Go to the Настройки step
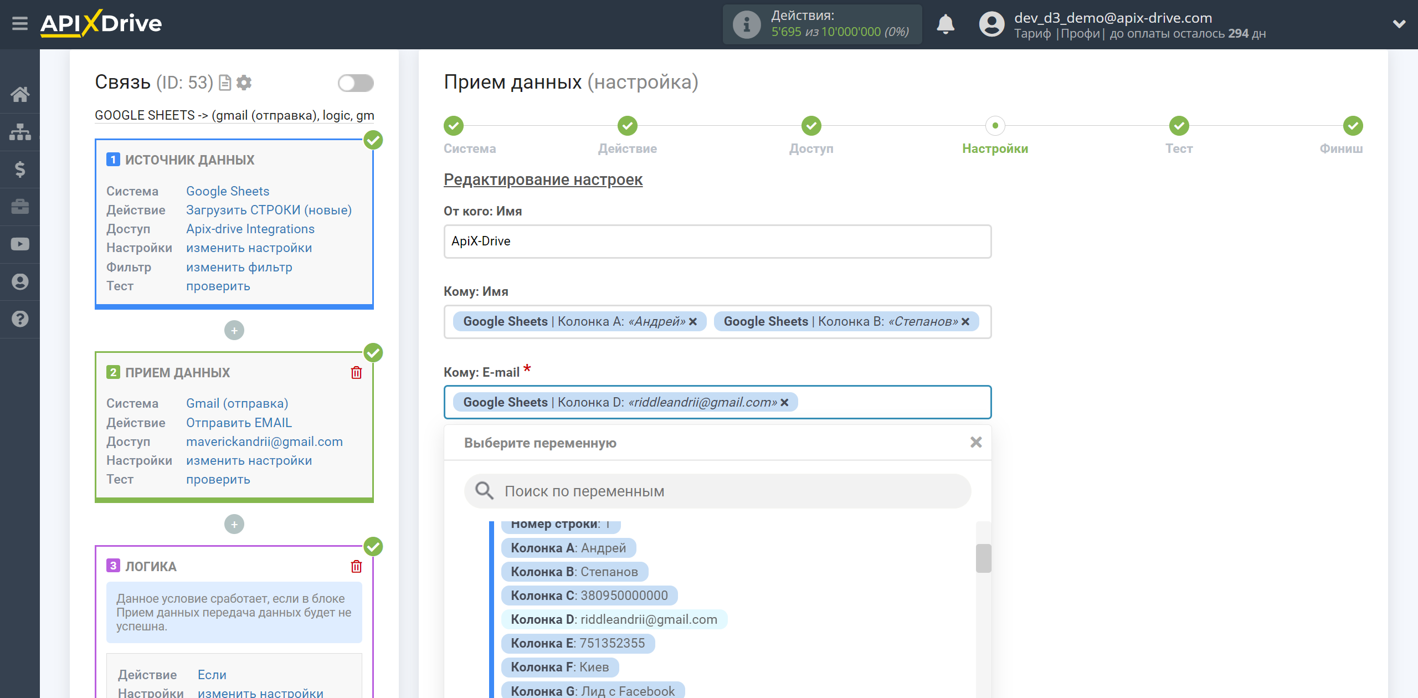 995,126
